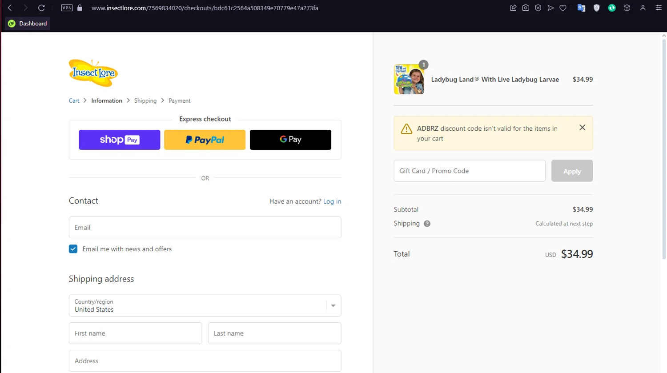Click the Ladybug Land product thumbnail

409,79
